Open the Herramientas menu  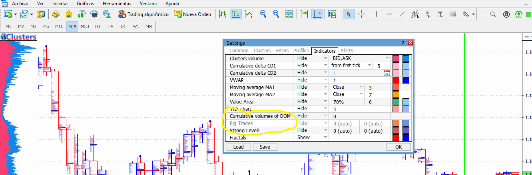tap(117, 3)
